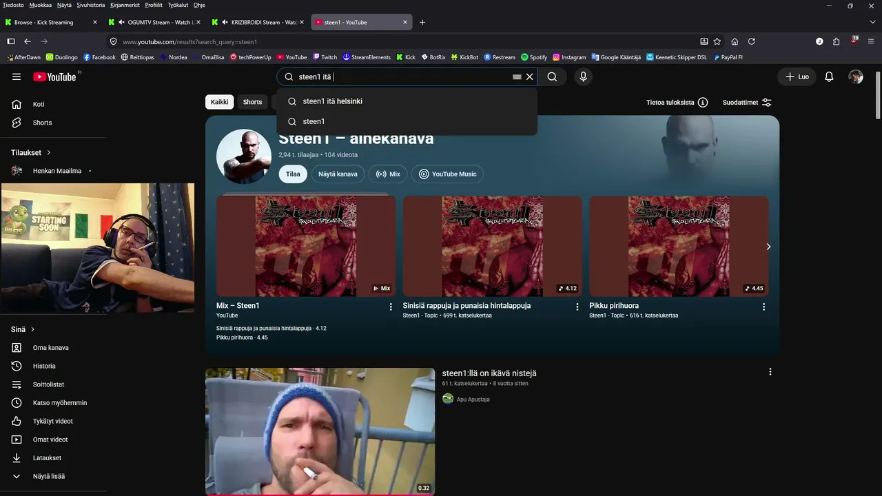Start the channel Mix button
This screenshot has height=496, width=882.
(388, 174)
